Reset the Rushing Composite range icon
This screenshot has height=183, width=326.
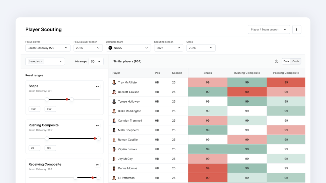pyautogui.click(x=97, y=125)
